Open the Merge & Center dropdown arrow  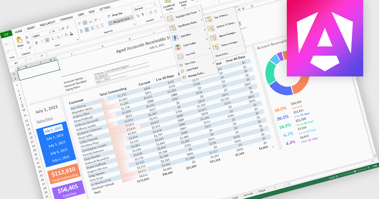tap(132, 16)
